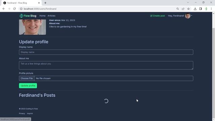The image size is (215, 121).
Task: Focus the About me textarea
Action: pyautogui.click(x=106, y=65)
